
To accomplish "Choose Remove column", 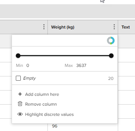I will (x=41, y=104).
